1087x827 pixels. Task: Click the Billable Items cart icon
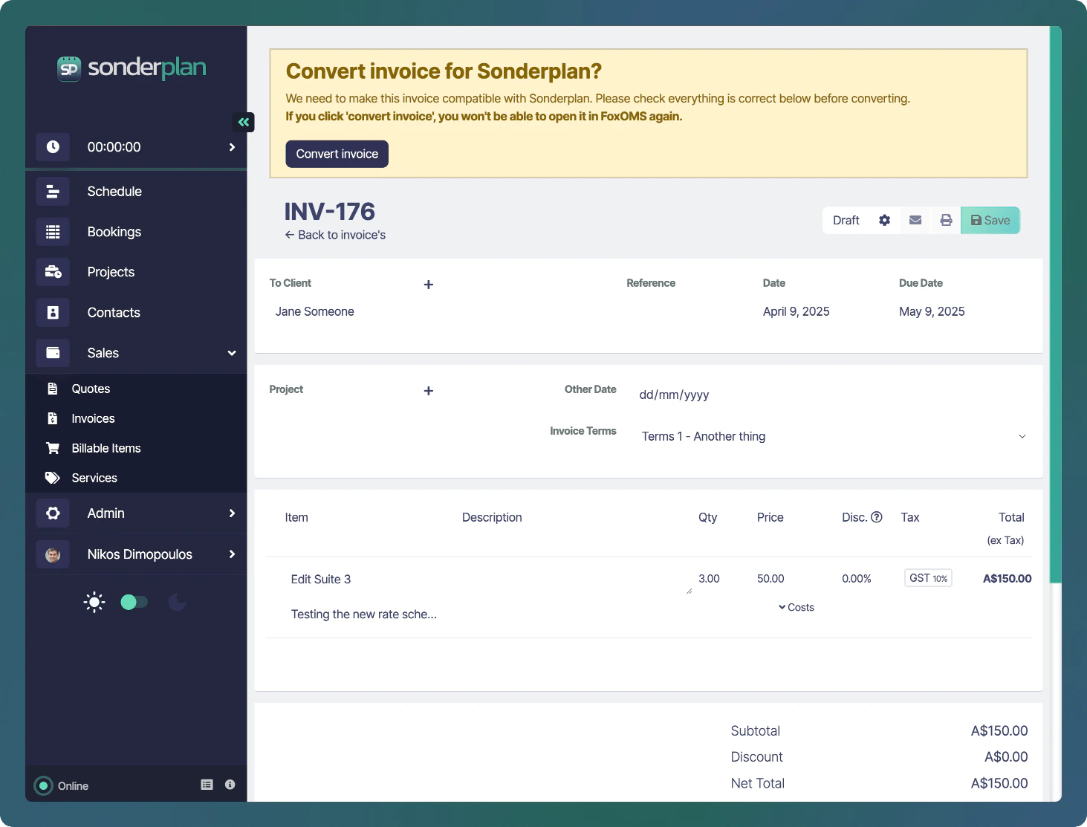53,448
